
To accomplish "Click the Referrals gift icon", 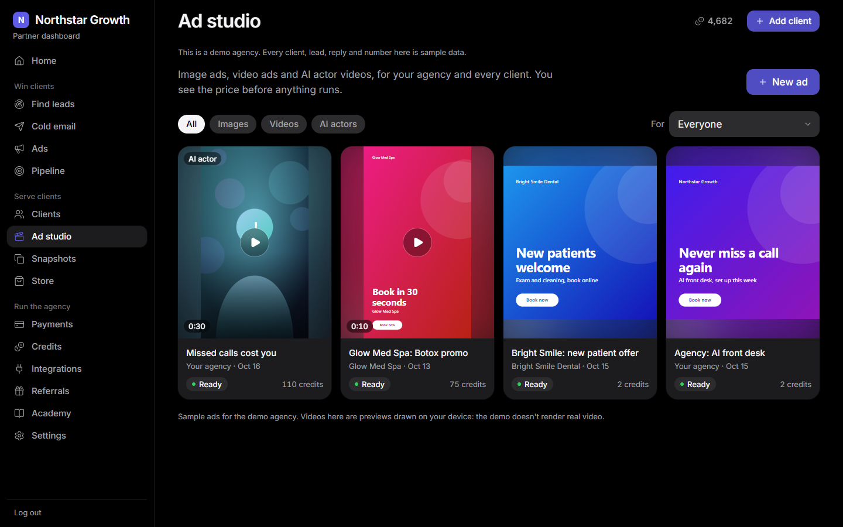I will pyautogui.click(x=19, y=391).
